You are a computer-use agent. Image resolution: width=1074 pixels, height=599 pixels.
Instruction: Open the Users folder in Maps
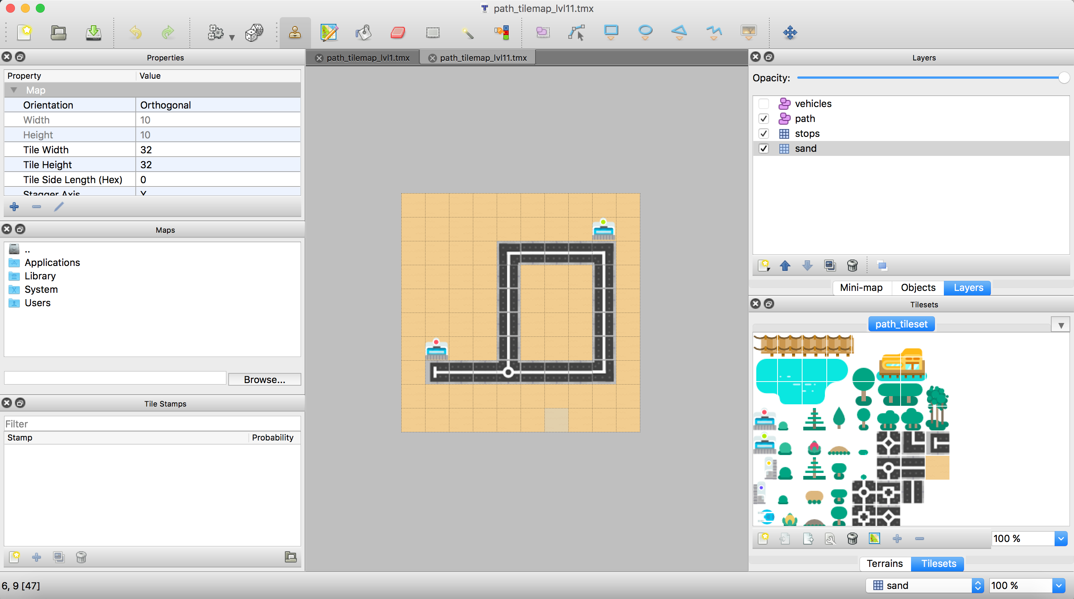[38, 303]
